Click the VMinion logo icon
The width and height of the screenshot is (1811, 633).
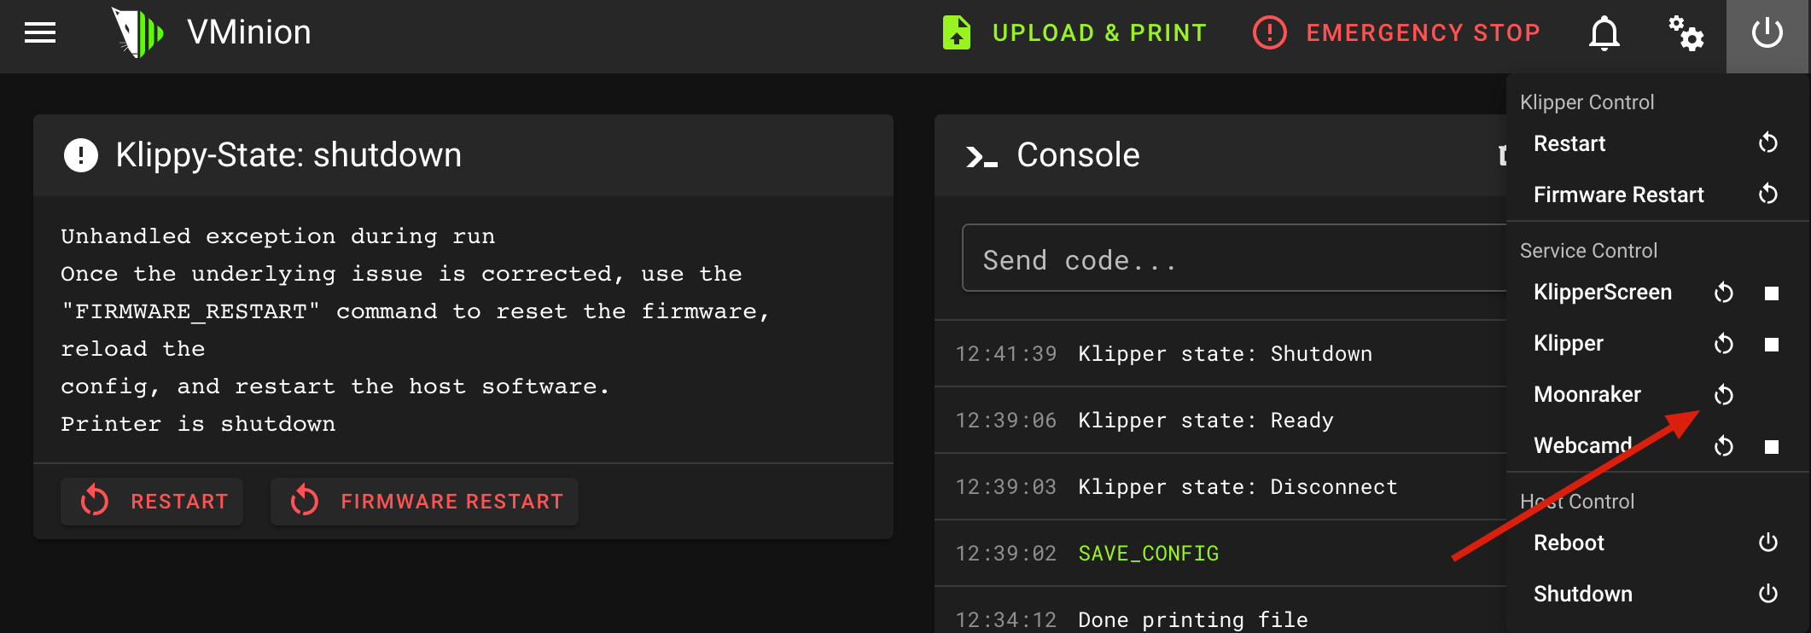click(x=137, y=32)
